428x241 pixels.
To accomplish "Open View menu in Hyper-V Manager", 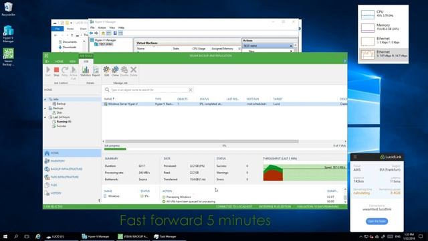I will (112, 27).
